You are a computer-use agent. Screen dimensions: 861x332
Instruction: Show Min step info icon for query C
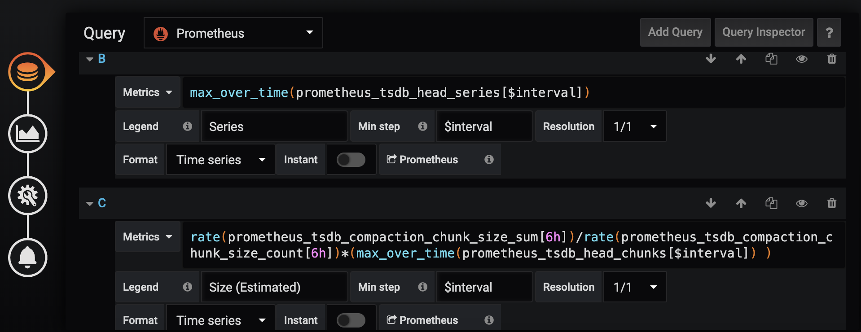[x=423, y=287]
